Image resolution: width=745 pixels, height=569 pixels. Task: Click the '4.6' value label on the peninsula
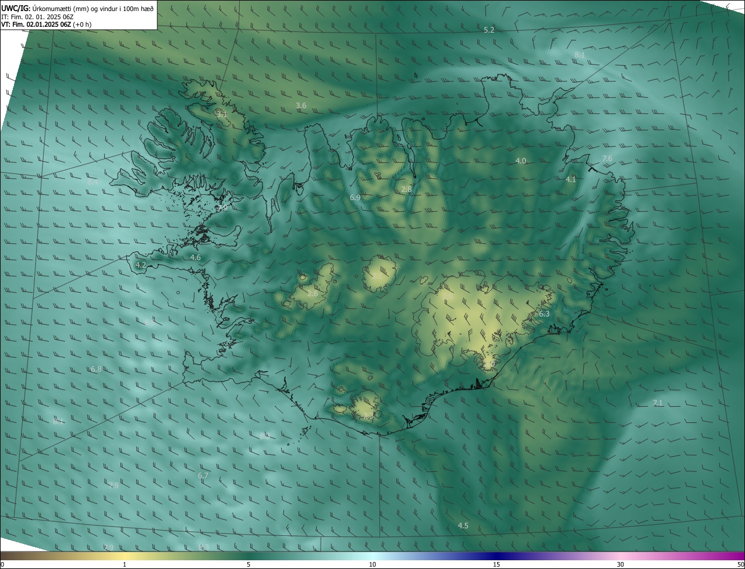click(196, 257)
